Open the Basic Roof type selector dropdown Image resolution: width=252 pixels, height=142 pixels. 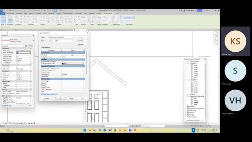point(33,41)
